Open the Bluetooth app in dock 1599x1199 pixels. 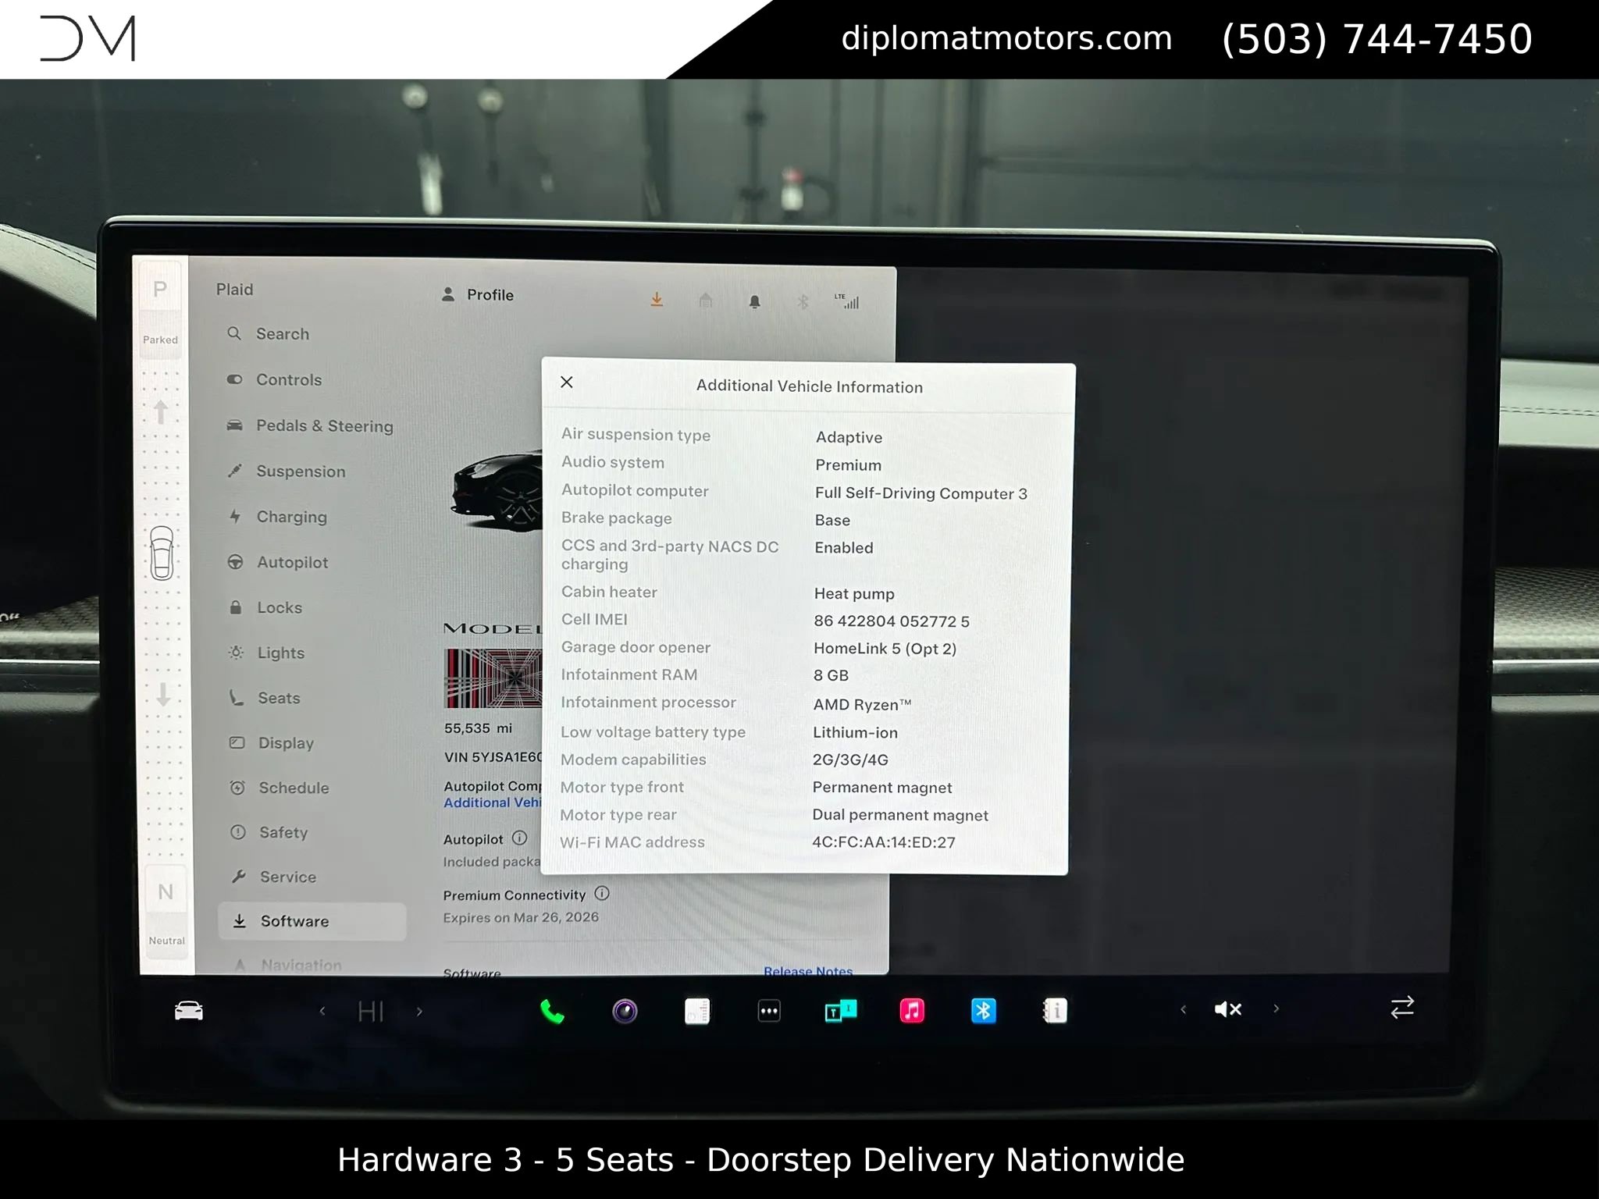pyautogui.click(x=983, y=1011)
